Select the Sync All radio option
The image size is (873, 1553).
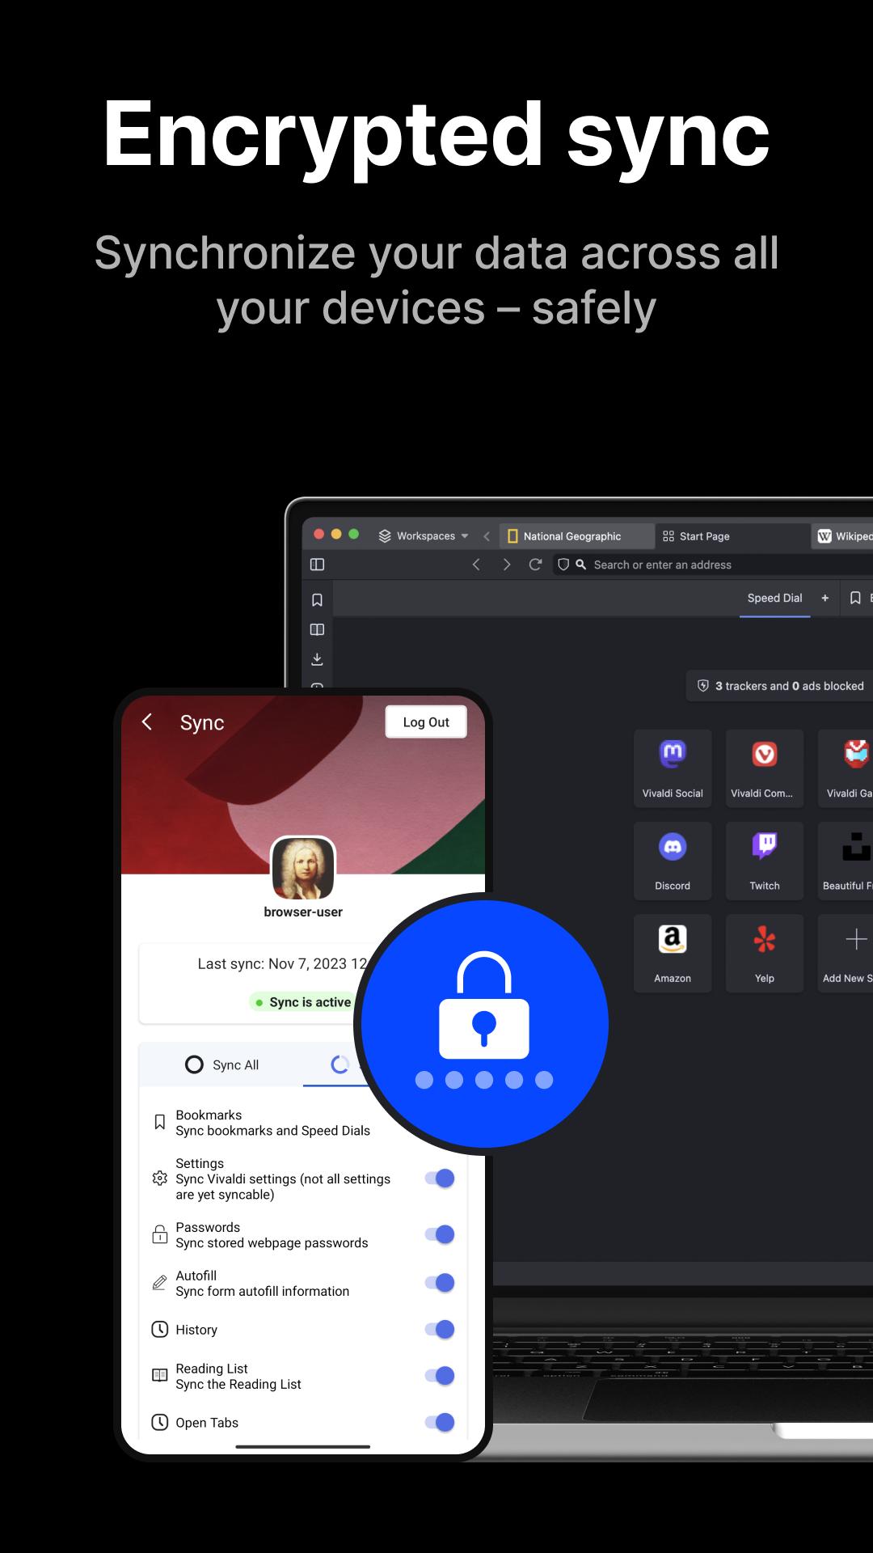click(222, 1064)
